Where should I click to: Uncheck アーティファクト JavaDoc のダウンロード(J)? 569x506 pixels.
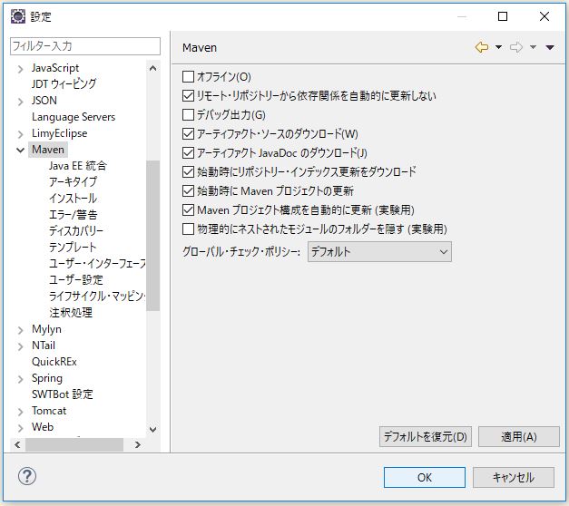(188, 152)
